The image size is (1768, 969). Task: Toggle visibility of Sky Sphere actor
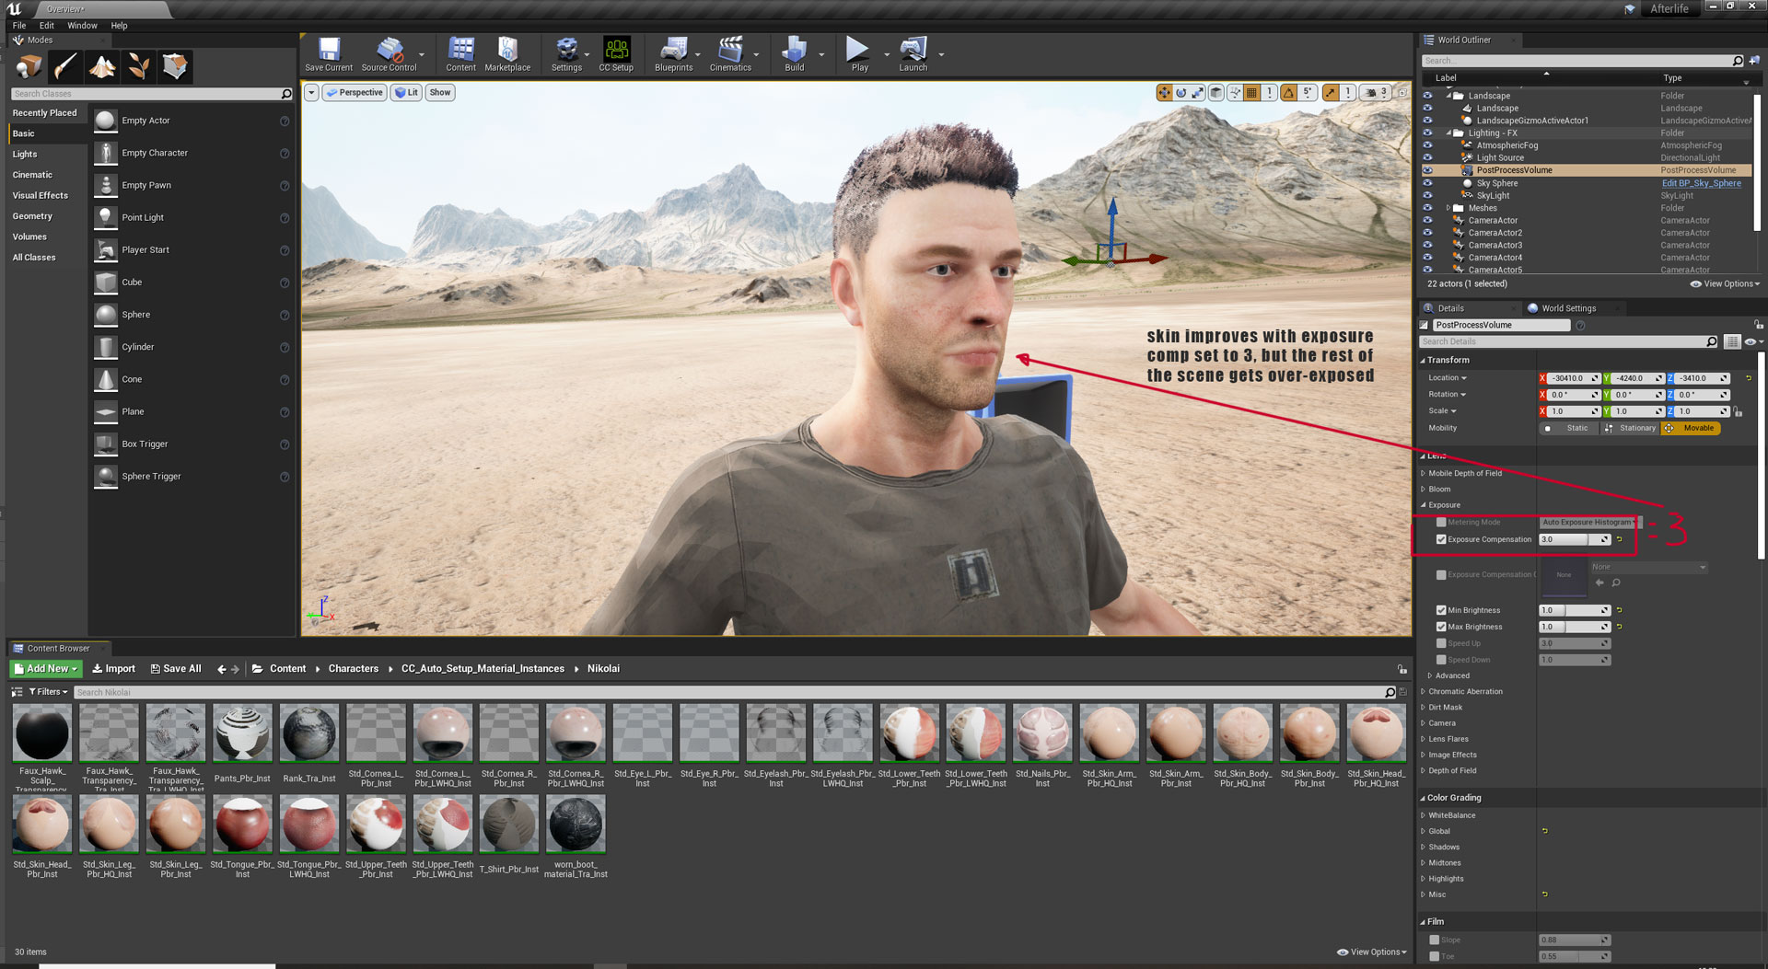1427,183
